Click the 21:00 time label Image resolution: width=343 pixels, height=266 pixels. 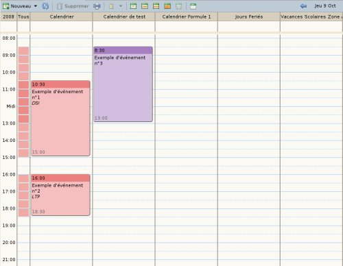tap(9, 259)
